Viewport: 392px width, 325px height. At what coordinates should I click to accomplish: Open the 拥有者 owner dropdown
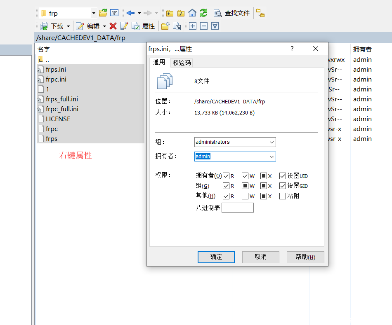(x=272, y=157)
